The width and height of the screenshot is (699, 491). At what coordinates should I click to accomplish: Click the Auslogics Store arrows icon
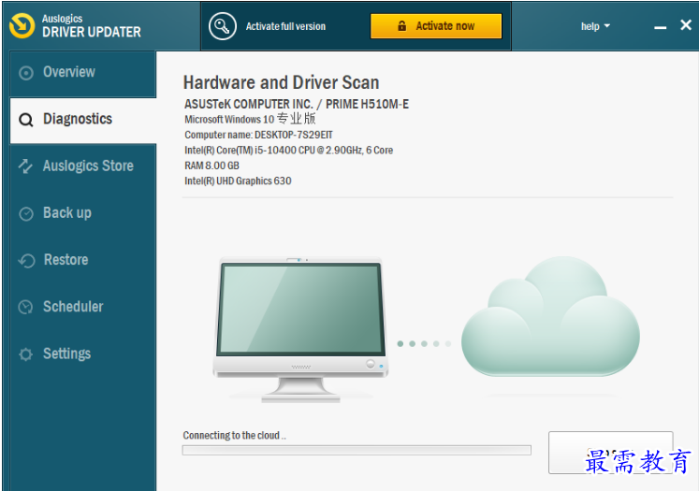pyautogui.click(x=25, y=166)
